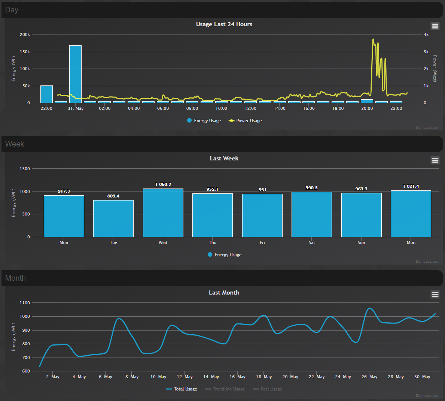Screen dimensions: 445x401
Task: Toggle Power Usage series in the legend
Action: click(245, 121)
